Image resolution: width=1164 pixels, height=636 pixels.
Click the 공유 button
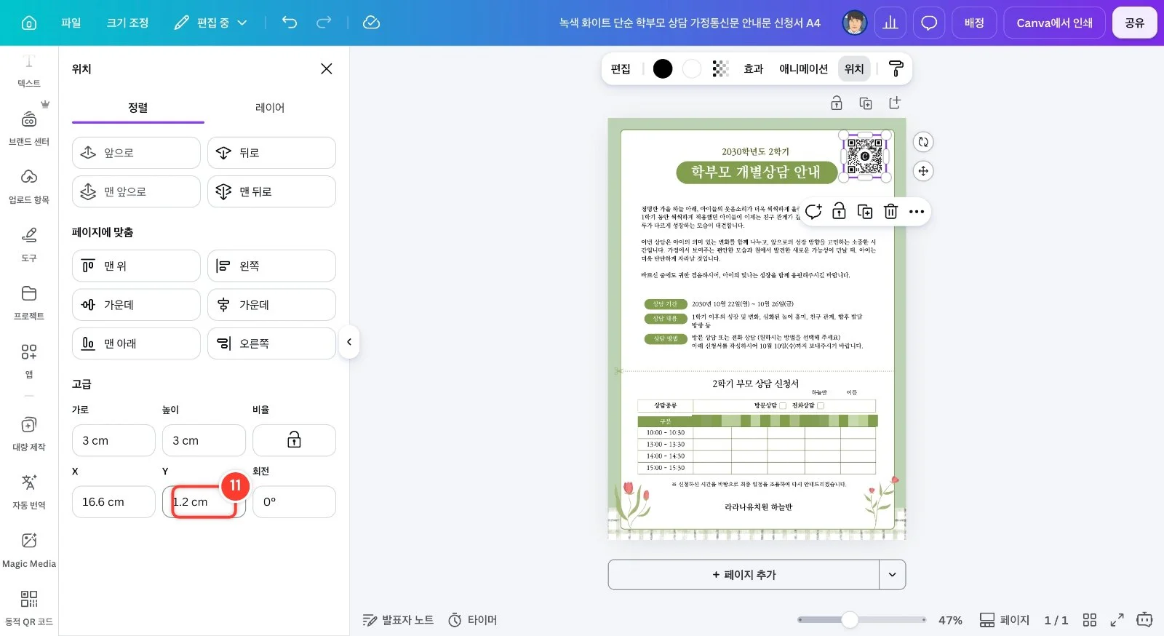coord(1134,23)
